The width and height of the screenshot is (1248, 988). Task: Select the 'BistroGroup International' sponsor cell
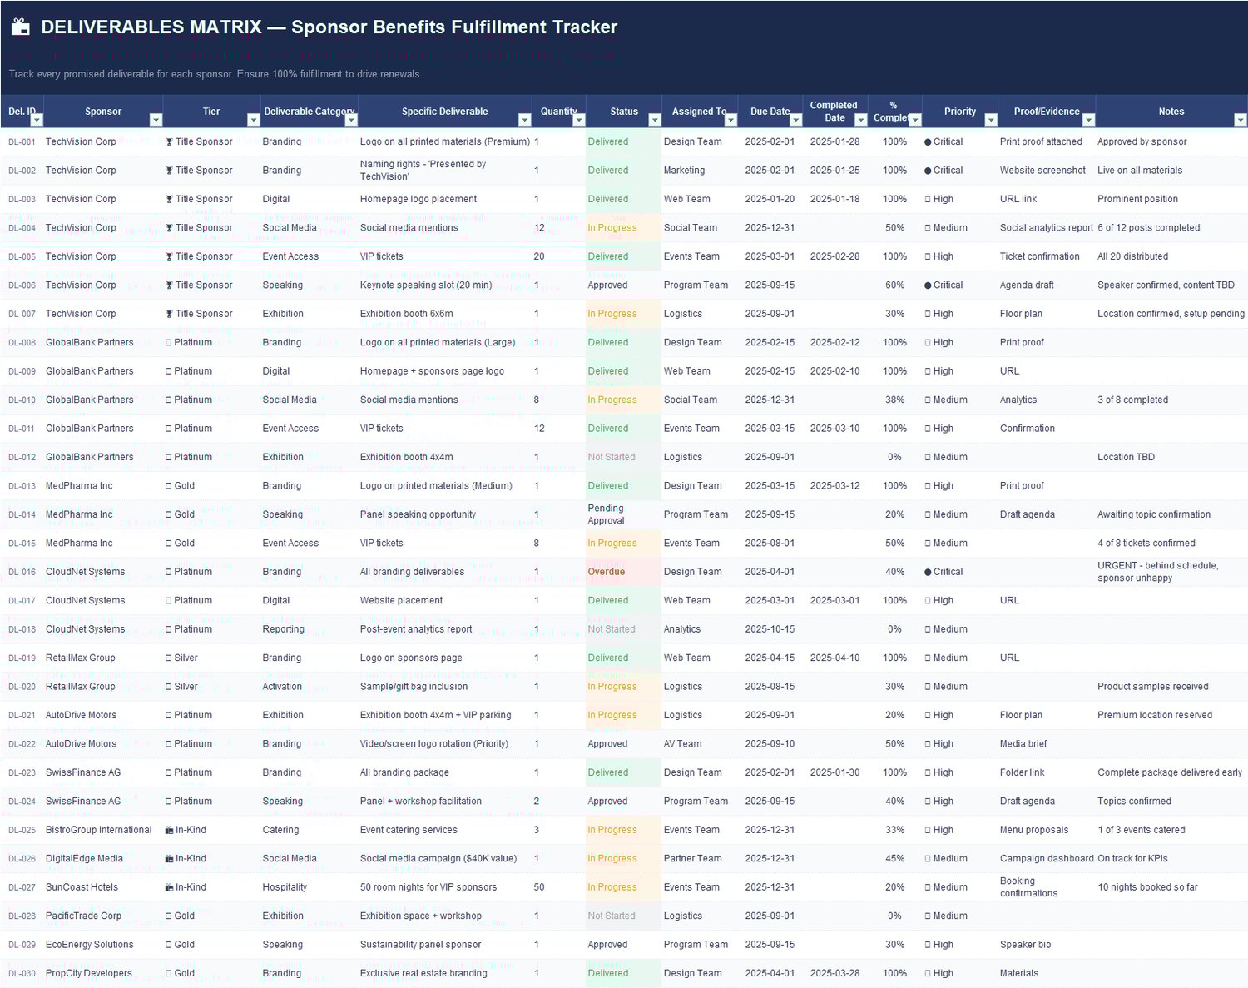point(103,830)
